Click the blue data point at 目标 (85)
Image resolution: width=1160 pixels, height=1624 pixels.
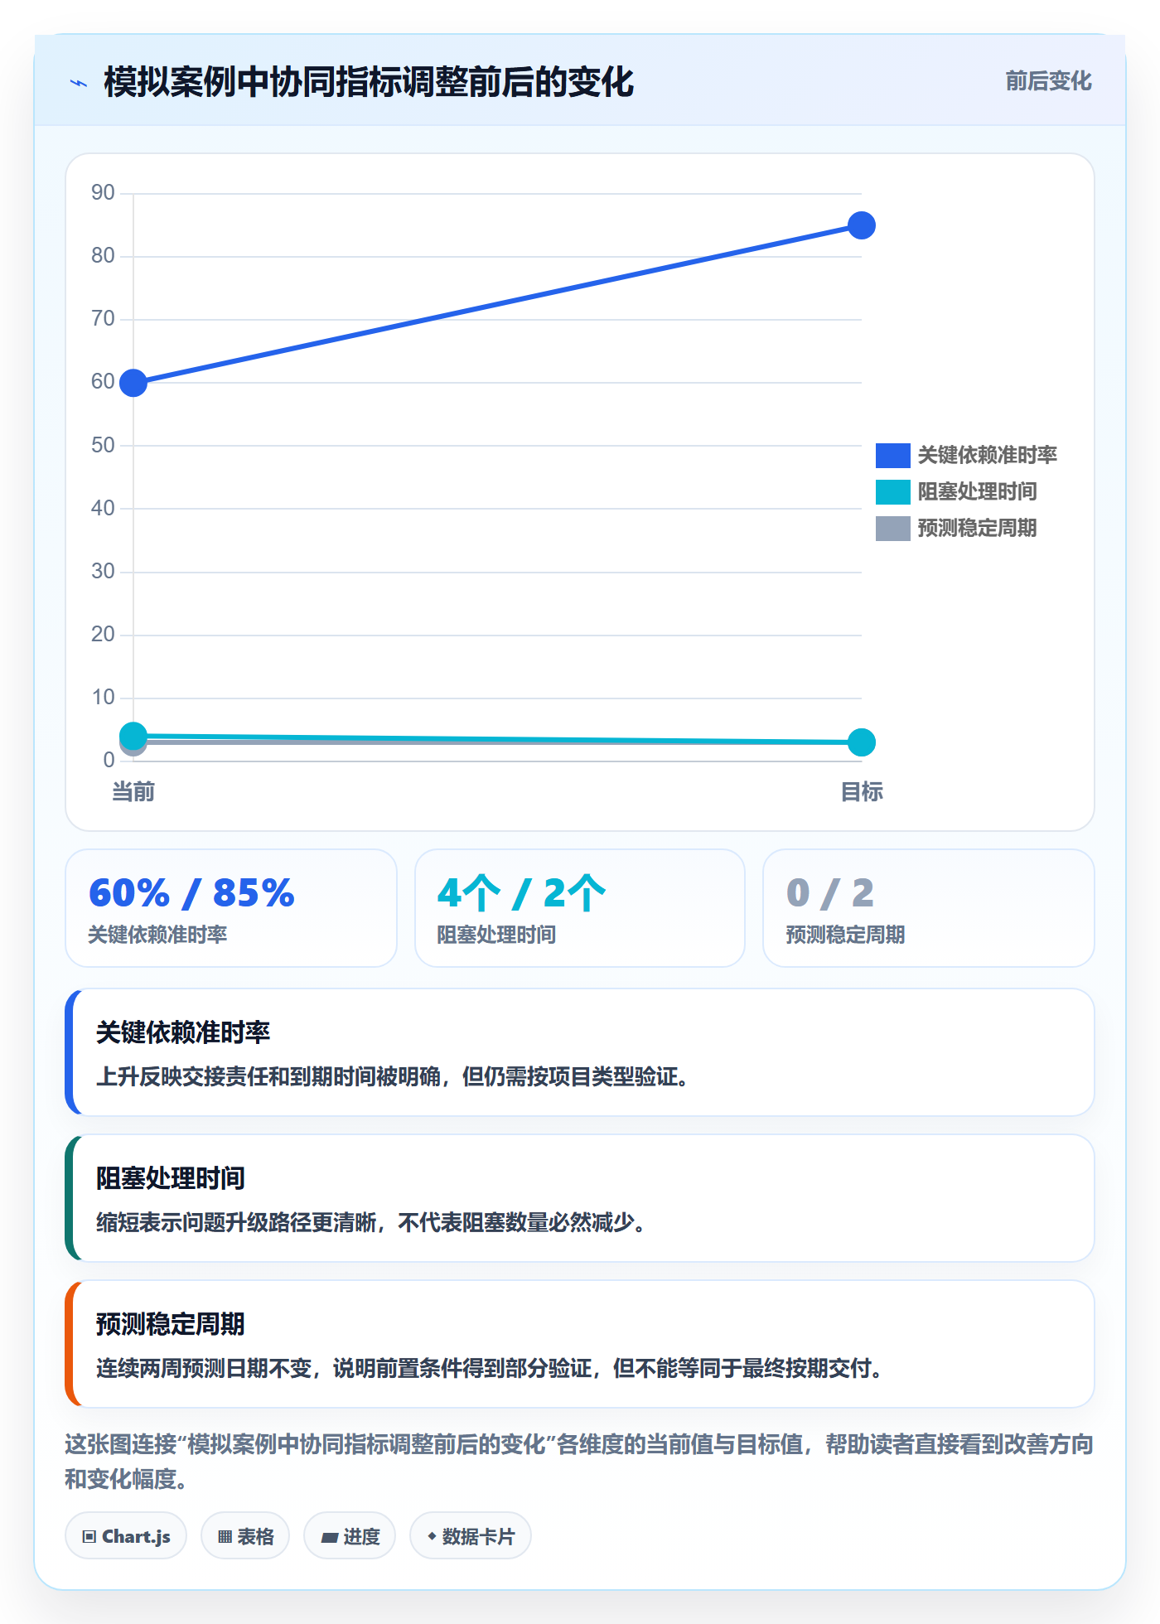click(862, 225)
